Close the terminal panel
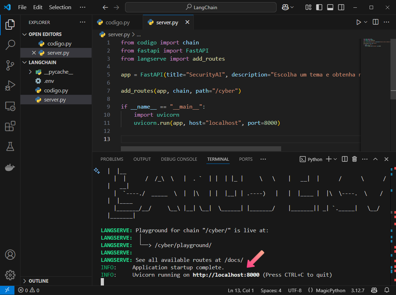Viewport: 396px width, 295px height. click(386, 159)
